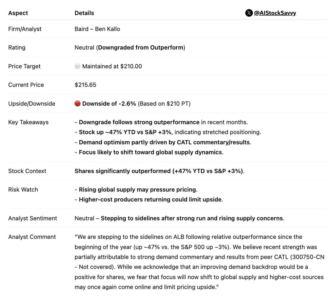Select the Risk Watch row label
Image resolution: width=335 pixels, height=305 pixels.
point(23,189)
